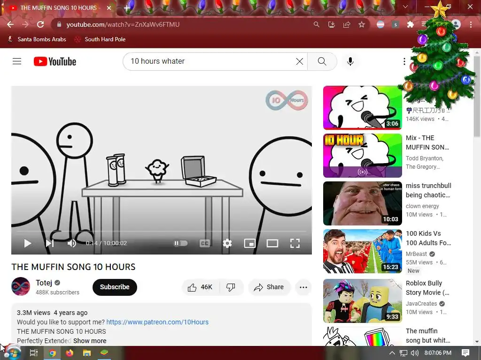Click video progress bar in player
Screen dimensions: 481x360
point(162,232)
